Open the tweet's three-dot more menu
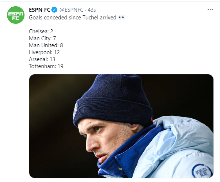Screen dimensions: 220x182 click(210, 9)
